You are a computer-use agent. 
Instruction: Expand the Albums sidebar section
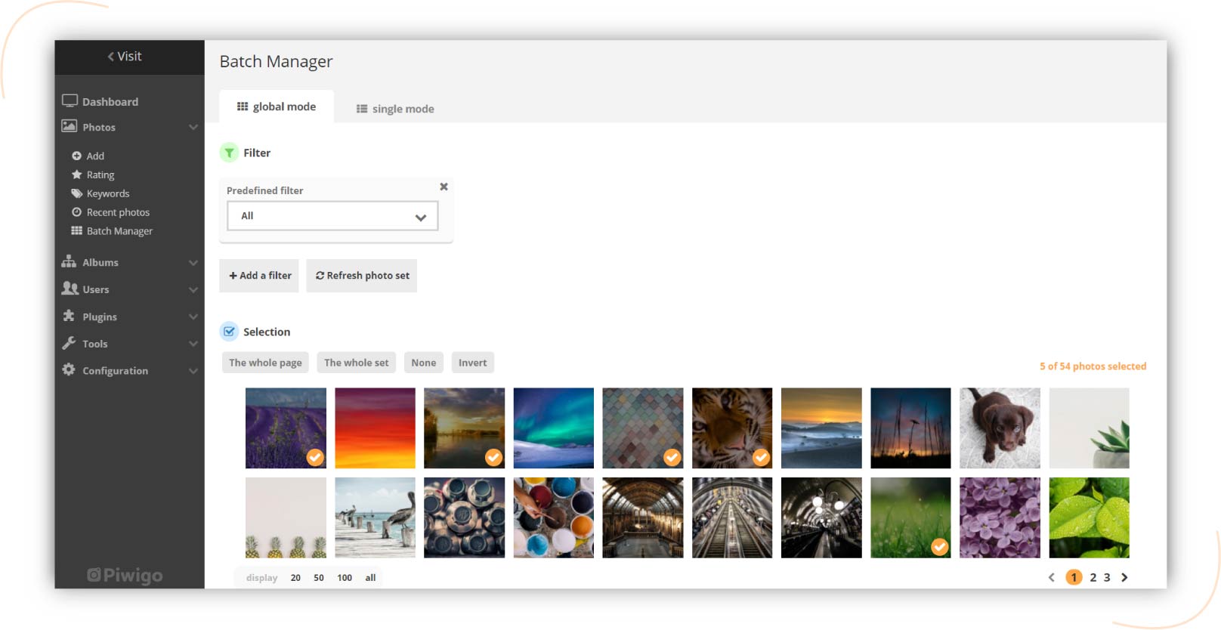click(x=193, y=263)
